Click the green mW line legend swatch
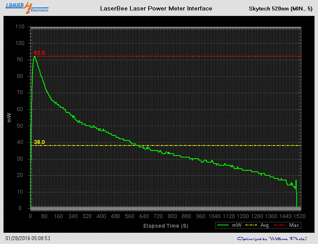This screenshot has width=318, height=244. [x=224, y=225]
